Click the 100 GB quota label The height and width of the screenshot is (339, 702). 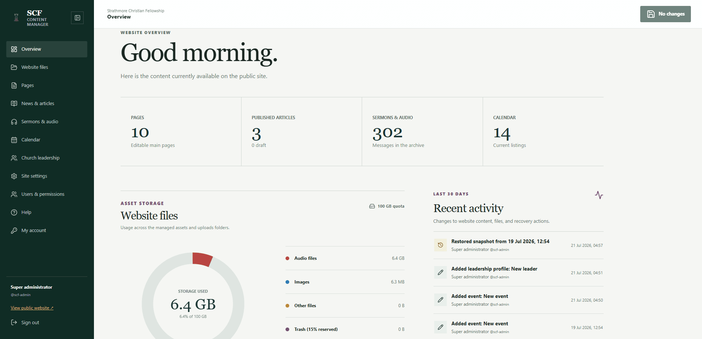[x=391, y=206]
